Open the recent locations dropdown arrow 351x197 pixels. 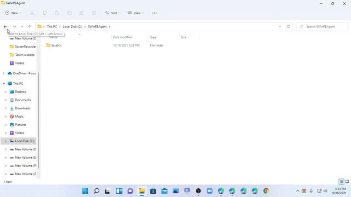tap(22, 27)
